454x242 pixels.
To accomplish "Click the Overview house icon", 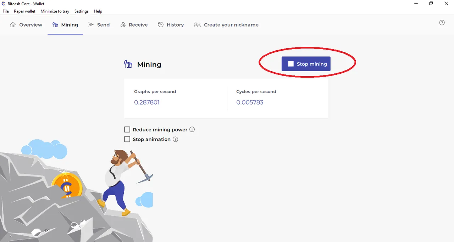I will point(13,25).
